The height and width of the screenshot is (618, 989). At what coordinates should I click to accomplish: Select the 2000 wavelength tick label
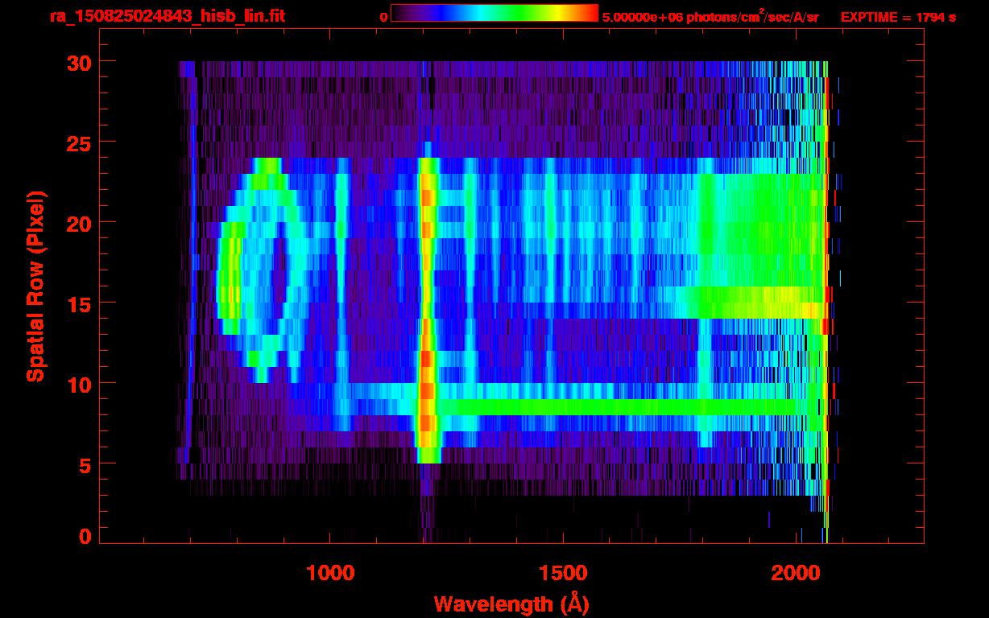[797, 572]
